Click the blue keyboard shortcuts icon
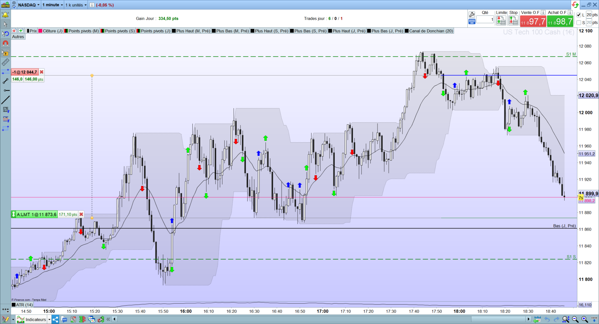Image resolution: width=599 pixels, height=324 pixels. (472, 21)
